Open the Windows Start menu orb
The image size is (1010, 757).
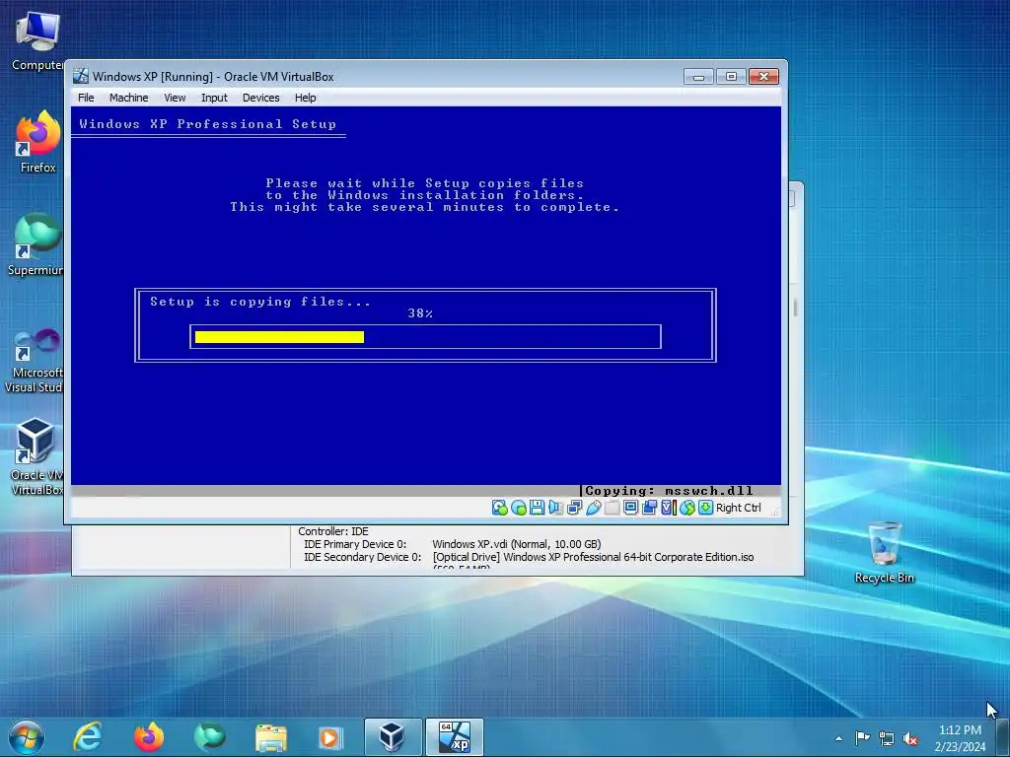27,737
